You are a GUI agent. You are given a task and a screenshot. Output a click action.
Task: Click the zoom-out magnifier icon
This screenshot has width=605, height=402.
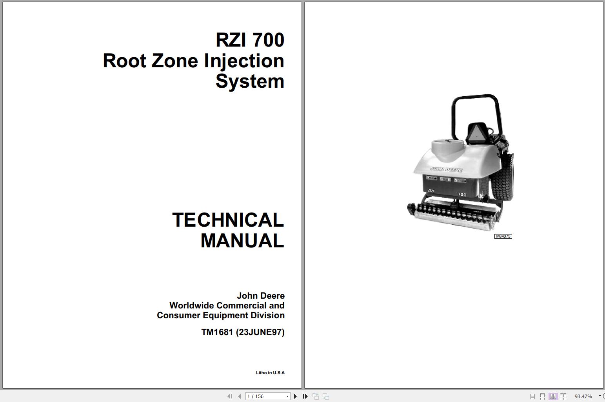tap(603, 396)
